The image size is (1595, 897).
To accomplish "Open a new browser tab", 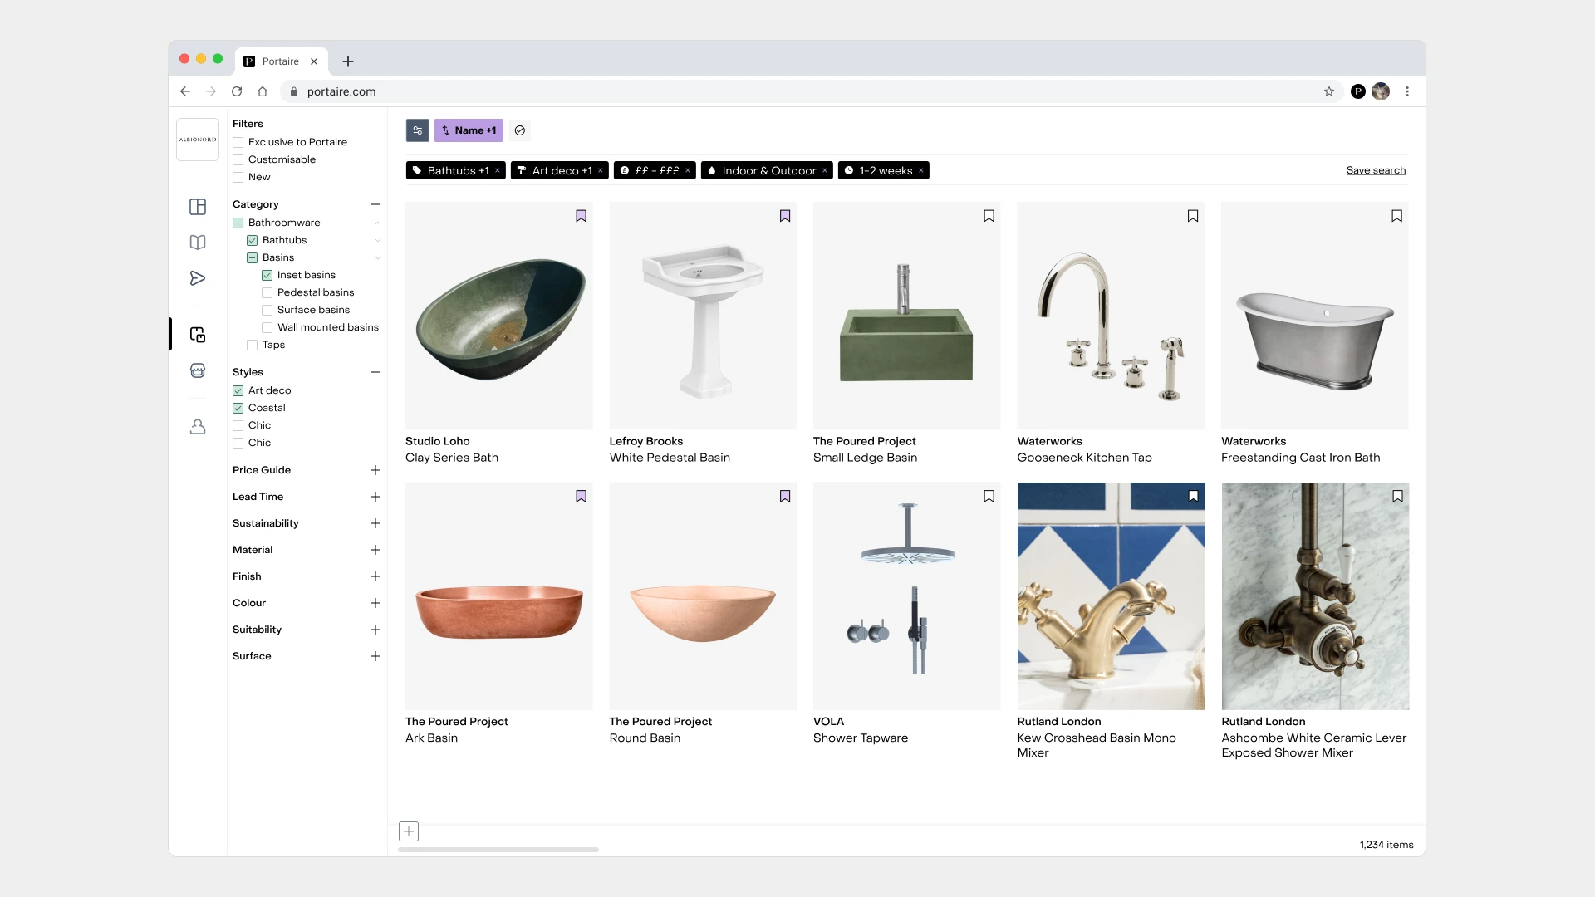I will (x=348, y=61).
